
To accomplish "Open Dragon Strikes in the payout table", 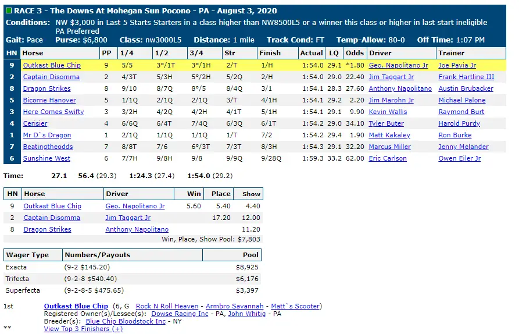I will pyautogui.click(x=47, y=229).
